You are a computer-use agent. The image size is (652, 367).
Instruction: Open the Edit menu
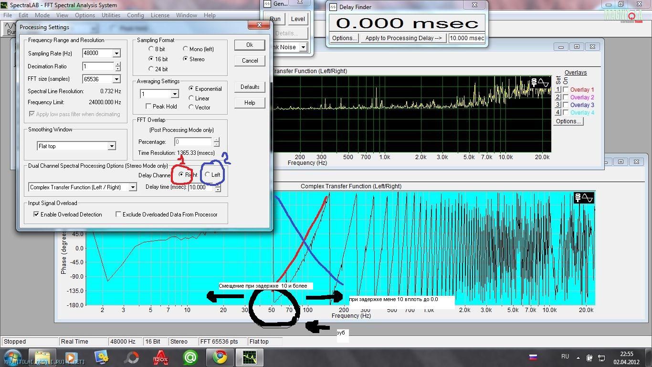pyautogui.click(x=23, y=15)
